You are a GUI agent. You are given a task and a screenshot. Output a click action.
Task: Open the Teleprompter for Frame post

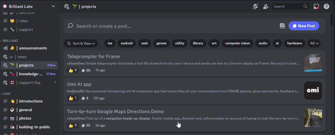(194, 63)
